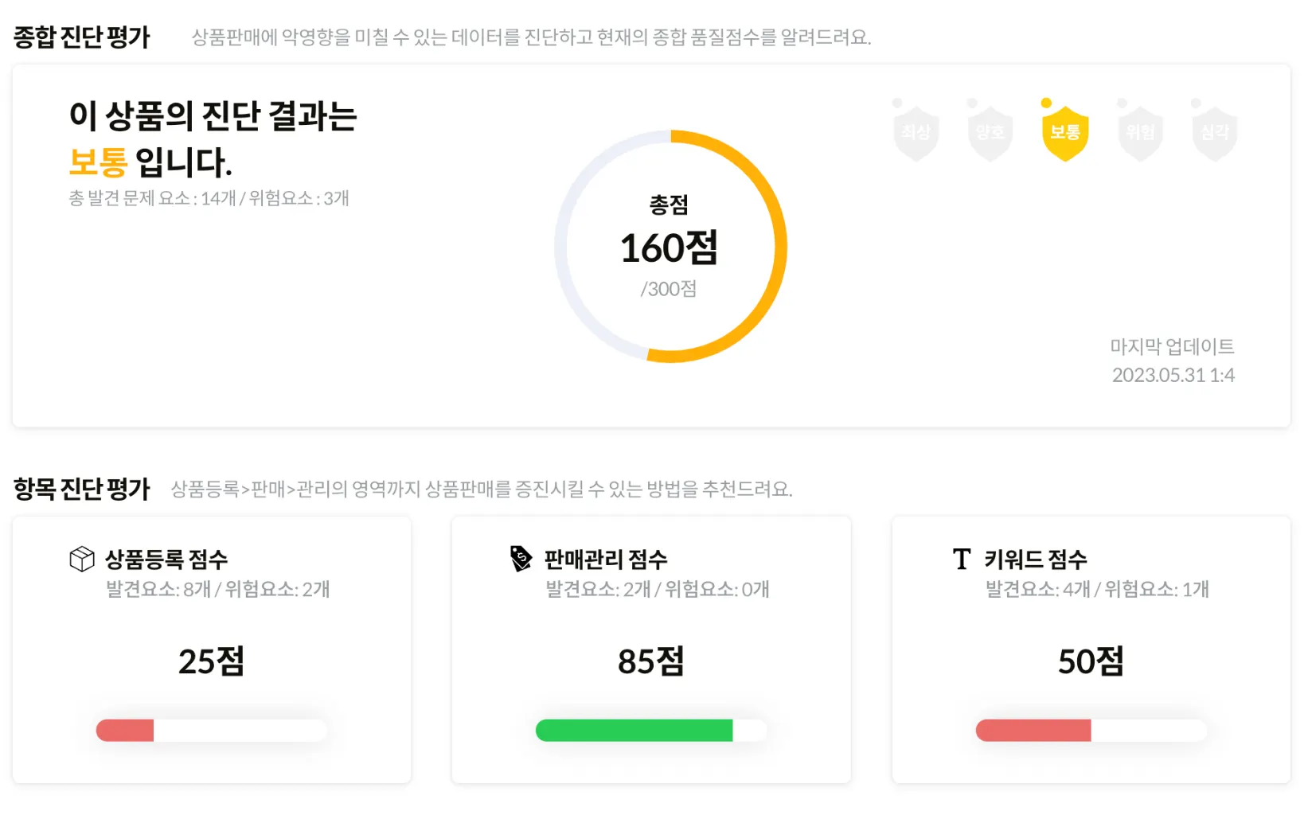Click the 25점 score value
Viewport: 1308px width, 815px height.
(211, 661)
